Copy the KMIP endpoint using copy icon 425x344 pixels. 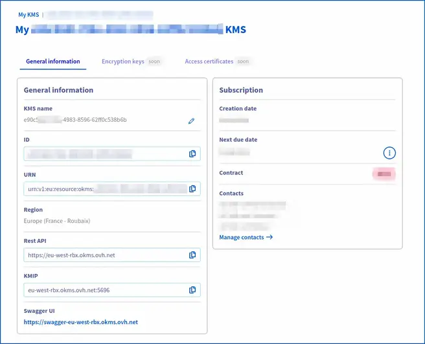(x=192, y=290)
